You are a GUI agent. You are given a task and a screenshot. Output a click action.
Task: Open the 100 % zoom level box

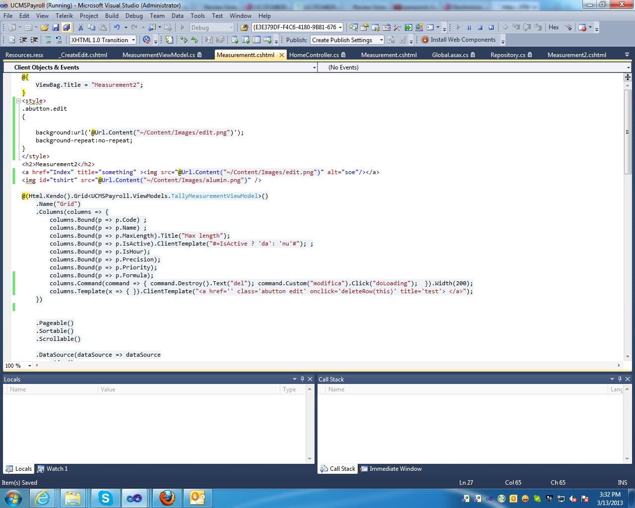[x=18, y=366]
